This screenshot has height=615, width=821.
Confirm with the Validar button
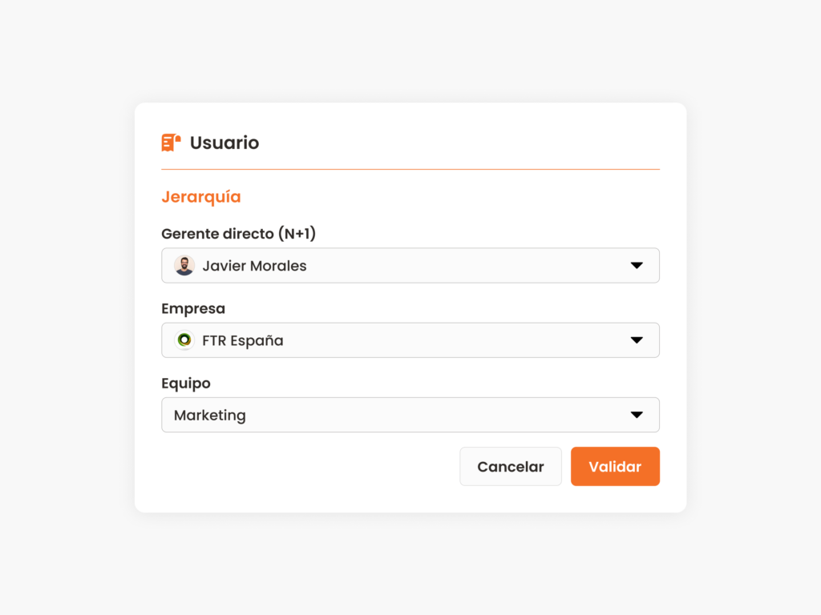[x=615, y=467]
